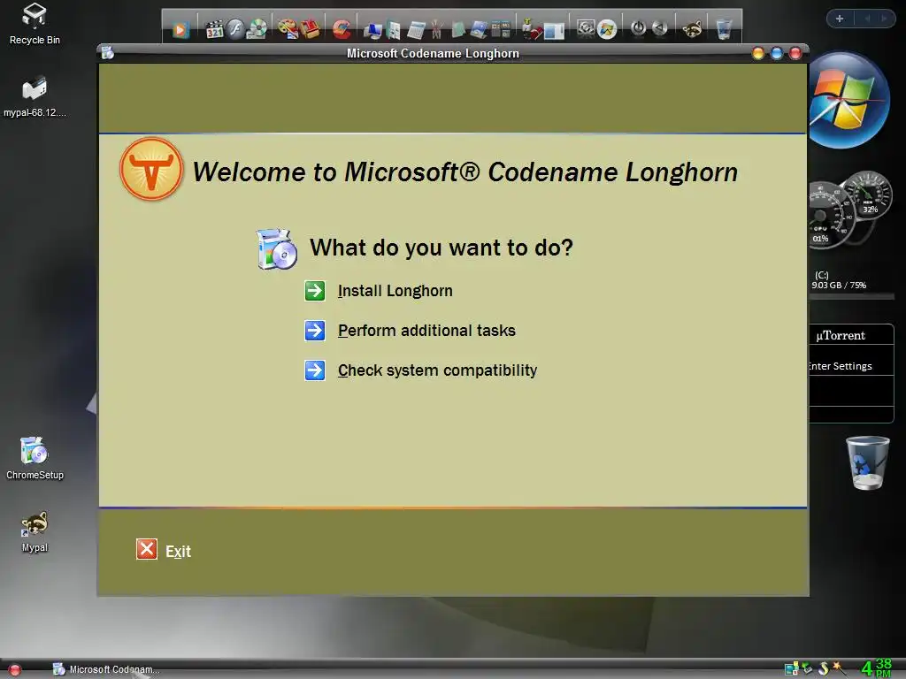This screenshot has height=679, width=906.
Task: Click the green arrow beside Install Longhorn
Action: (315, 291)
